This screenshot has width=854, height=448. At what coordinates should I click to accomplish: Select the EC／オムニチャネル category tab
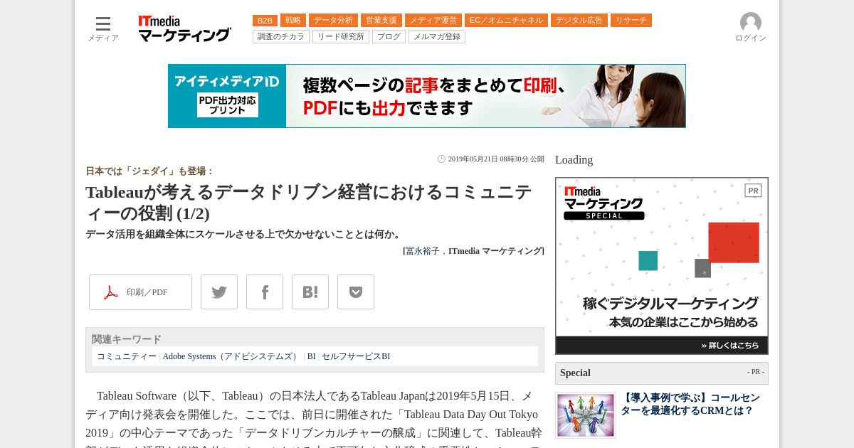click(506, 21)
